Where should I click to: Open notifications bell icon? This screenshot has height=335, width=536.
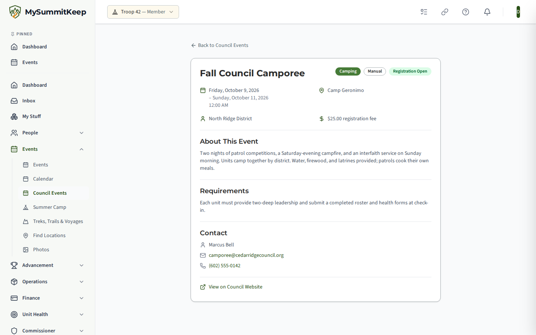[x=487, y=12]
